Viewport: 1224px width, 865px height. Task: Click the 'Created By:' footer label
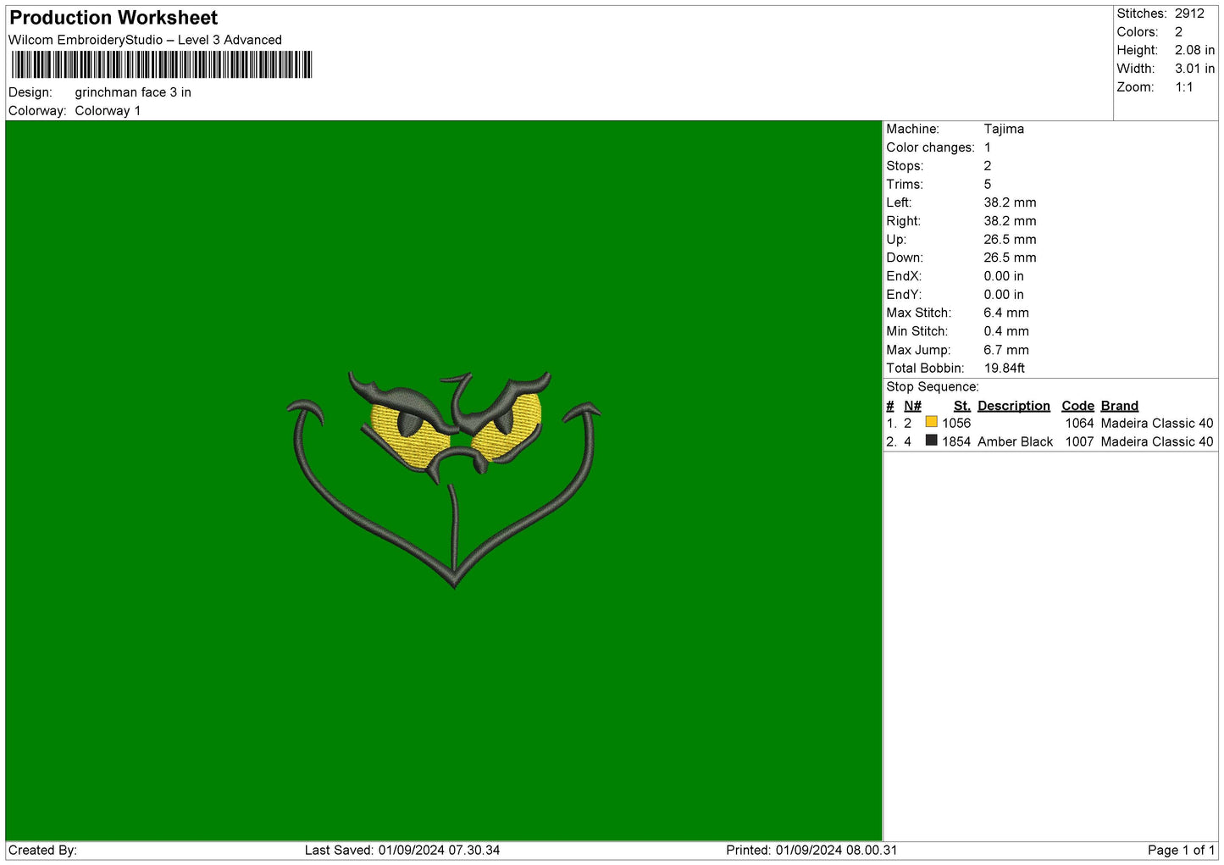point(42,851)
